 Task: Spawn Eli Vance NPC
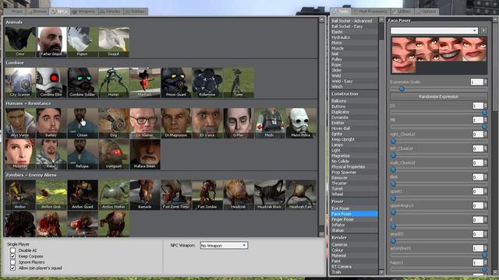coord(207,123)
